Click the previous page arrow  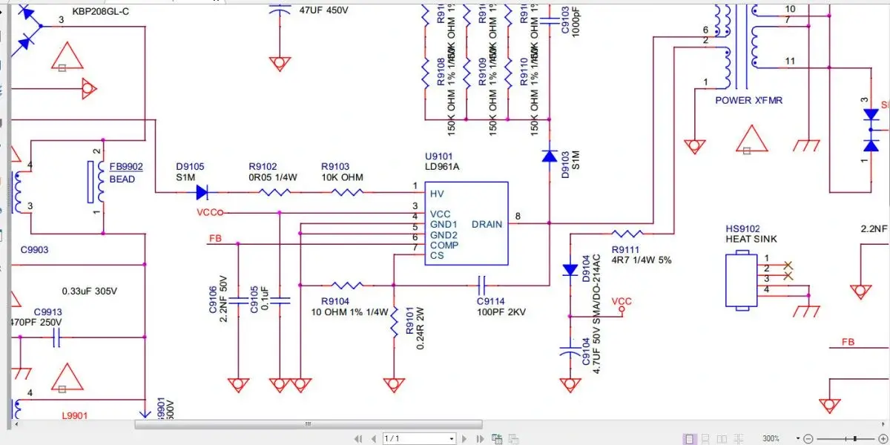[372, 439]
